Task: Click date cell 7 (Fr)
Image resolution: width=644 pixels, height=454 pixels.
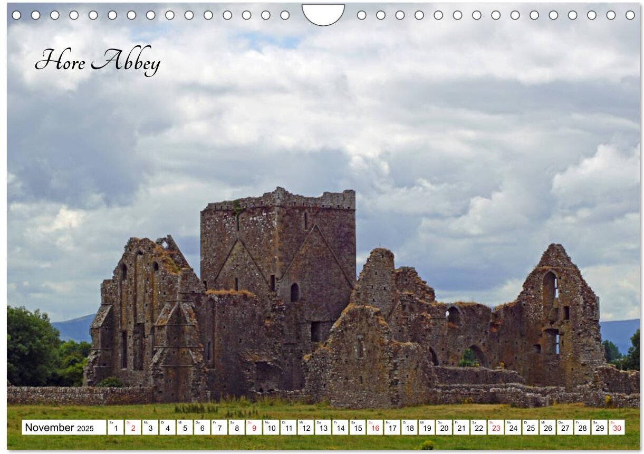Action: [219, 427]
